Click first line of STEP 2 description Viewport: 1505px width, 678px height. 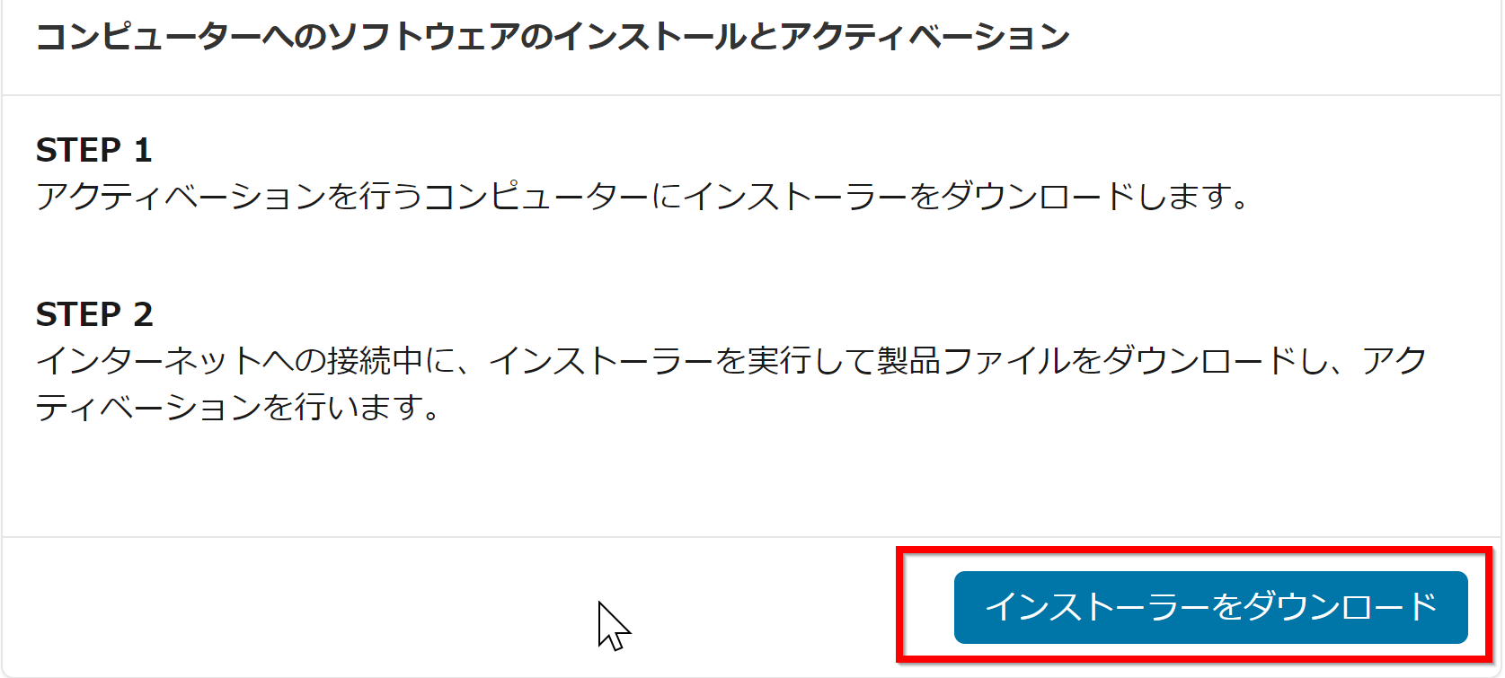(x=731, y=361)
